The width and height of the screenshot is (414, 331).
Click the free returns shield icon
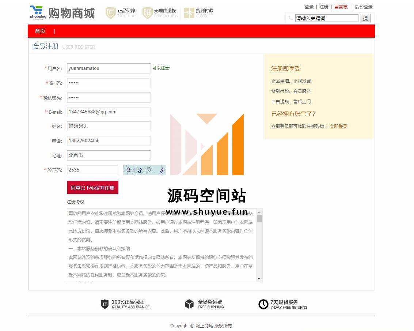[147, 13]
